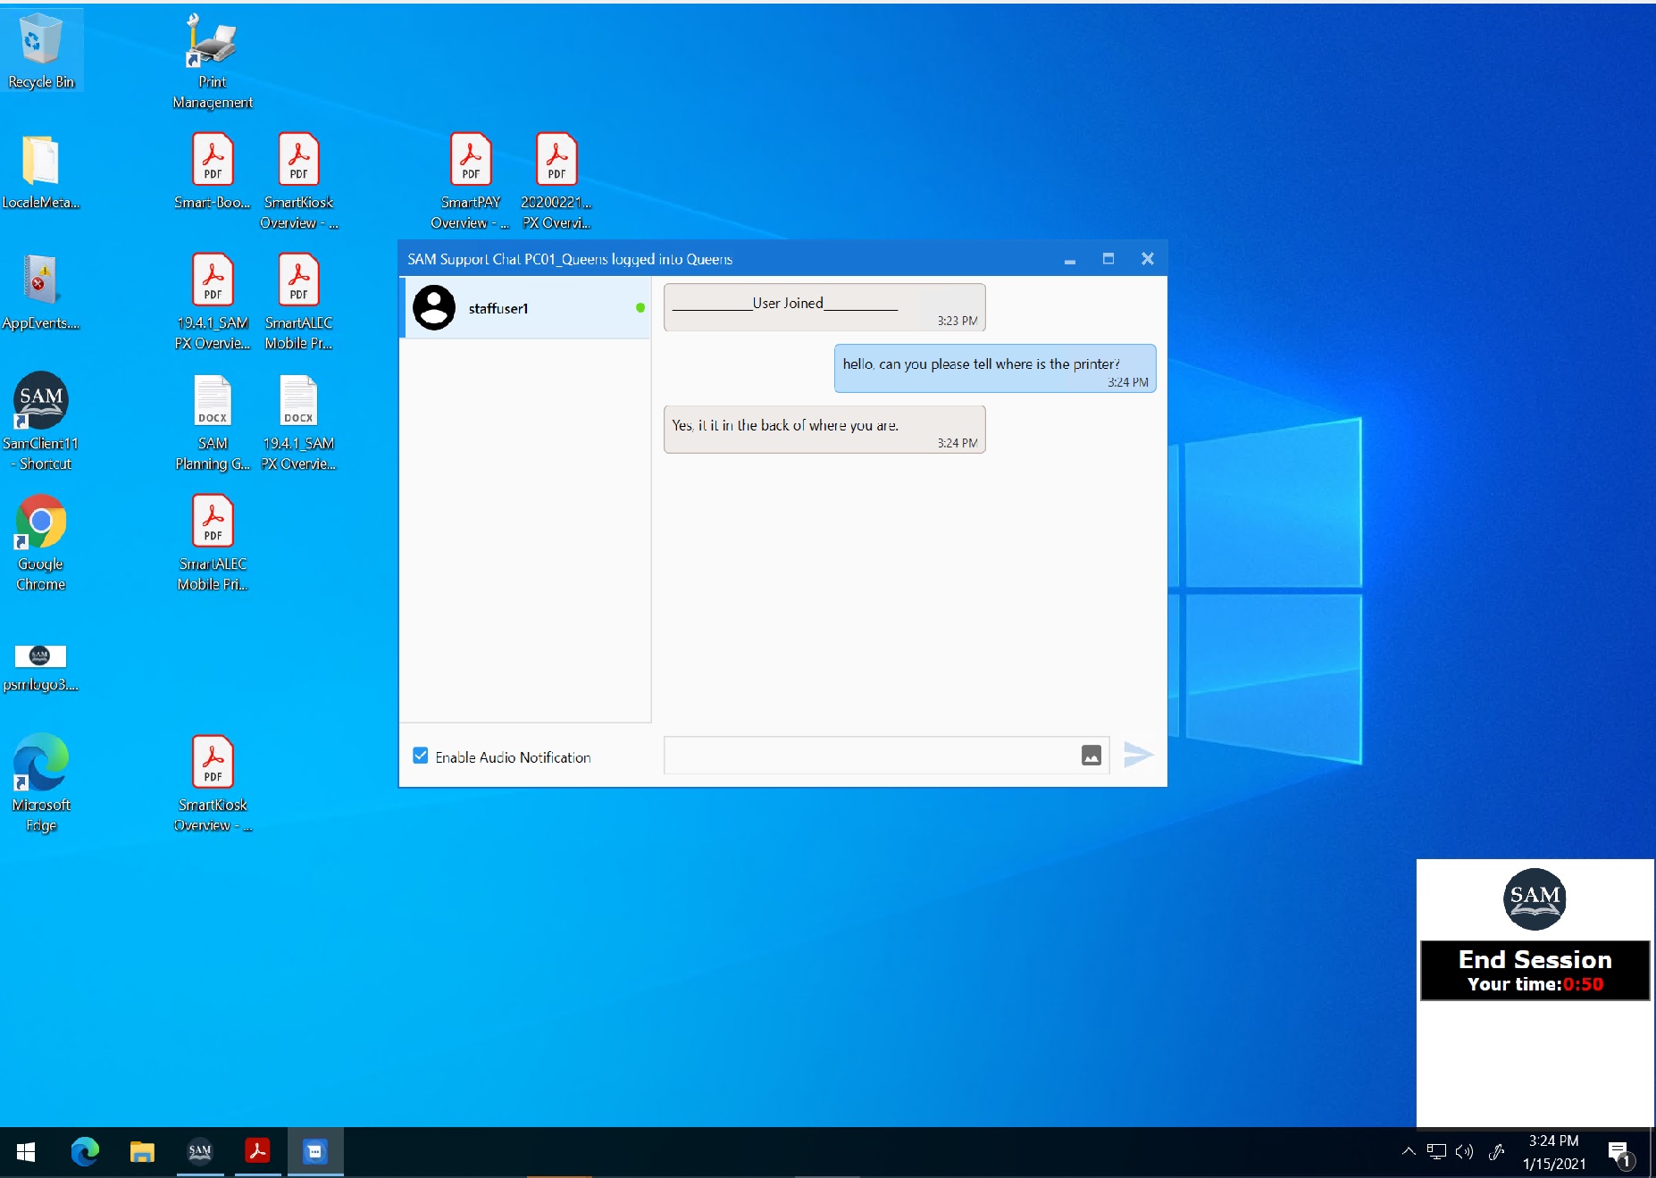
Task: Open Print Management desktop shortcut
Action: point(212,42)
